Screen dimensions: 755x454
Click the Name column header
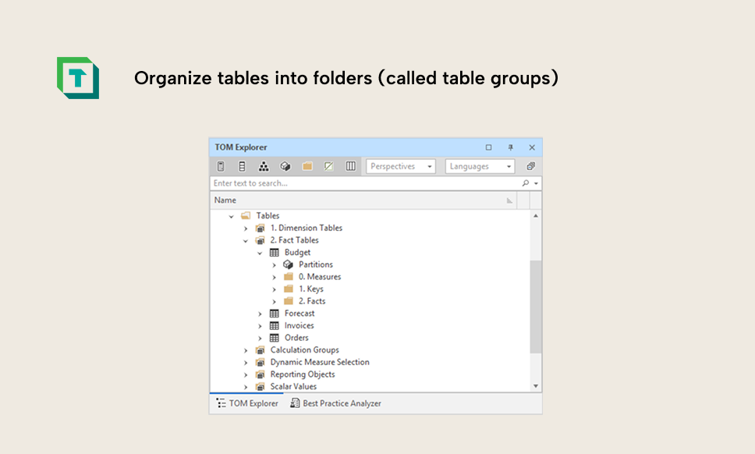(225, 200)
